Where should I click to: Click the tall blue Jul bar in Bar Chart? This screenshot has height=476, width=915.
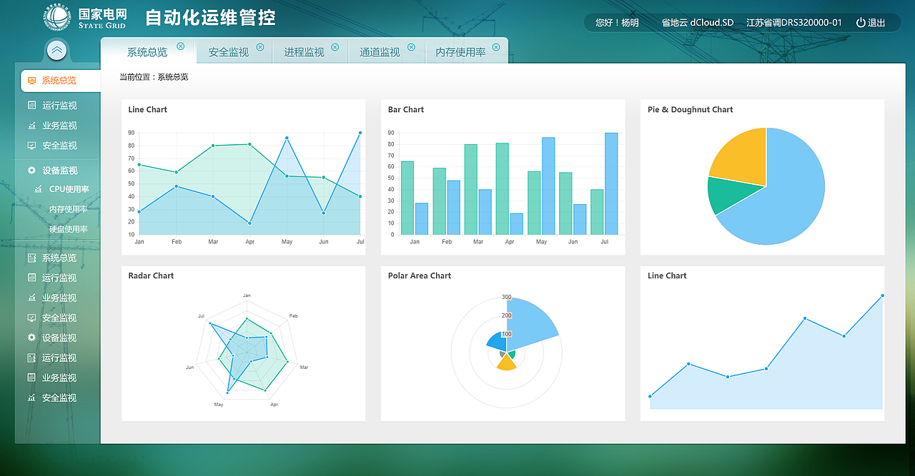(611, 184)
